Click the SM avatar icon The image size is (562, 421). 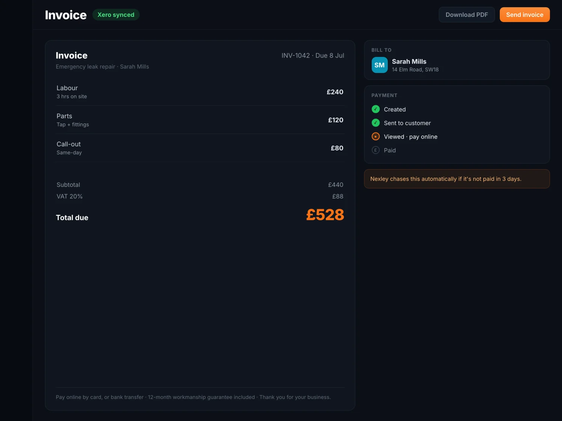coord(380,65)
